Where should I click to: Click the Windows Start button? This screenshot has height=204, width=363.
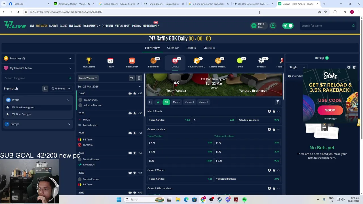click(119, 199)
